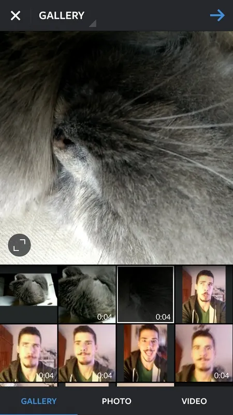Tap the blue next arrow icon
This screenshot has width=233, height=415.
217,16
